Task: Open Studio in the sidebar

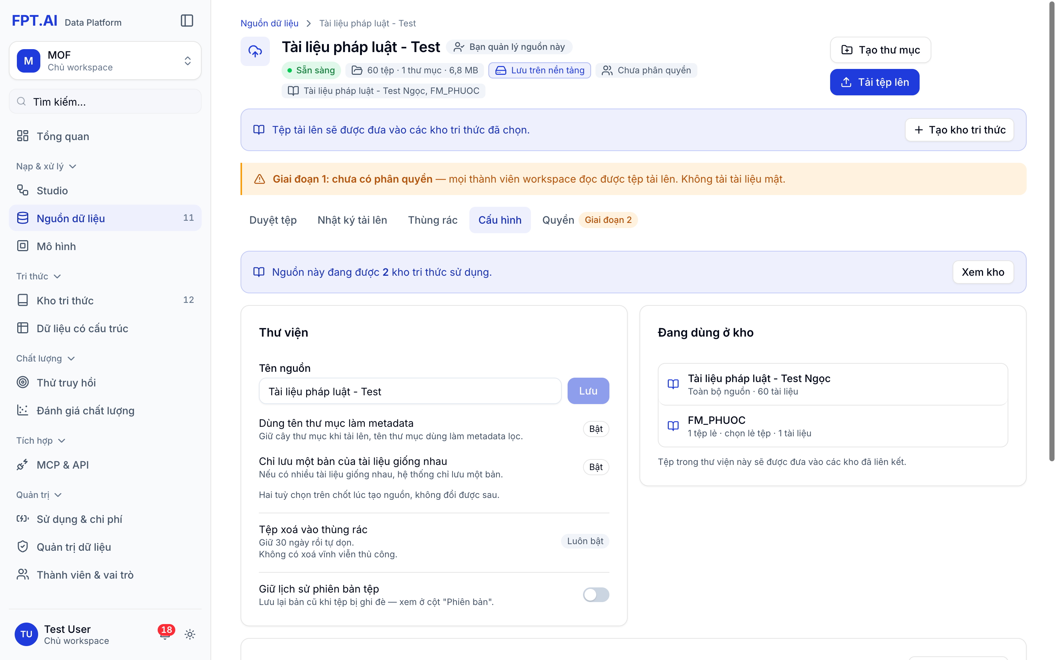Action: tap(105, 190)
